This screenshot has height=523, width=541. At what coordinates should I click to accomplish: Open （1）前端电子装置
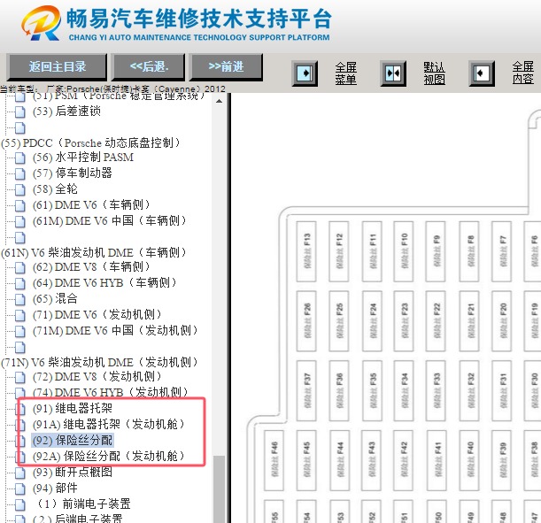click(x=83, y=504)
